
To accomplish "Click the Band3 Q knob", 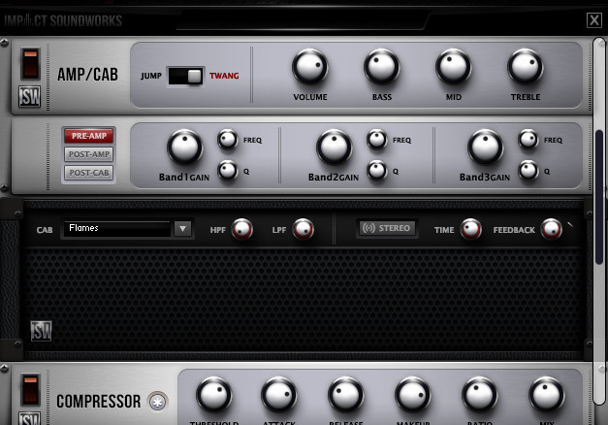I will [528, 171].
